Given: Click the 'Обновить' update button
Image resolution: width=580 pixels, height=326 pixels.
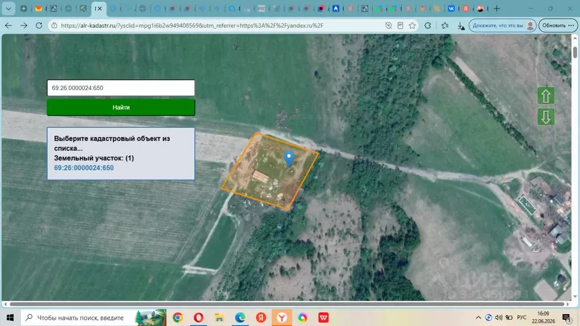Looking at the screenshot, I should point(558,25).
